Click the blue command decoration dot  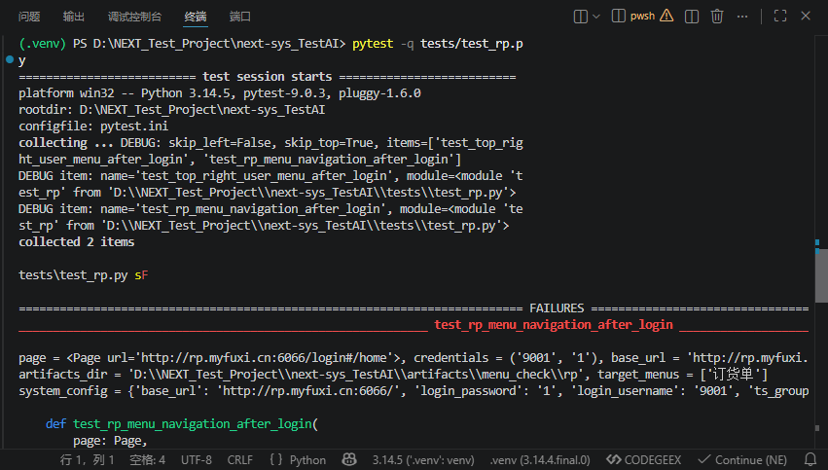click(10, 59)
